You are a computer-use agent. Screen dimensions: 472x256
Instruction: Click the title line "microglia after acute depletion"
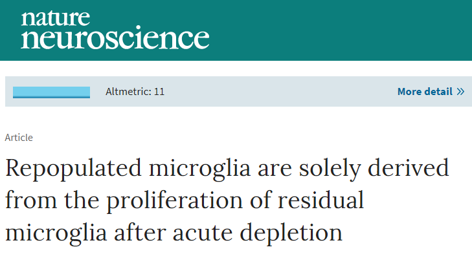point(174,233)
